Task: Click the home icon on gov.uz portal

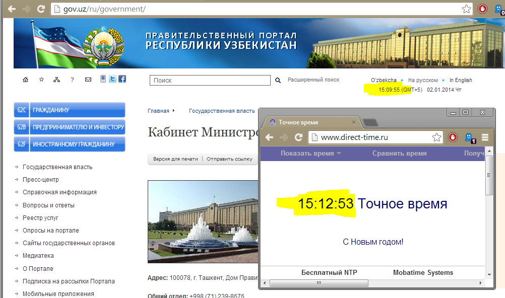Action: (x=26, y=80)
